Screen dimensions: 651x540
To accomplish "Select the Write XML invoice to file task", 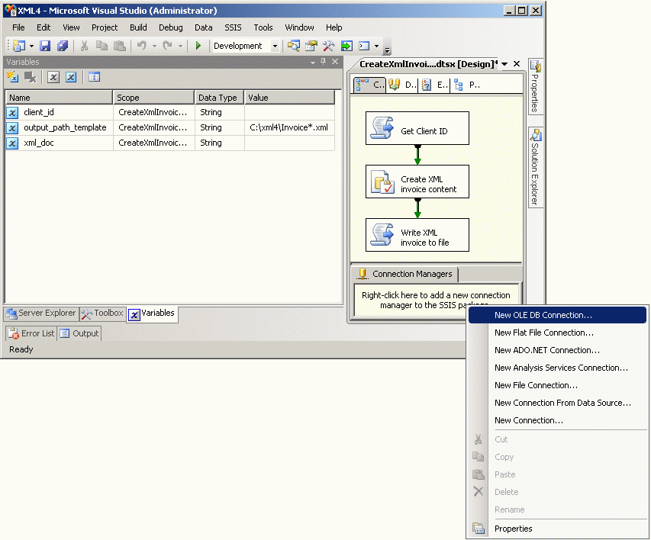I will point(417,236).
